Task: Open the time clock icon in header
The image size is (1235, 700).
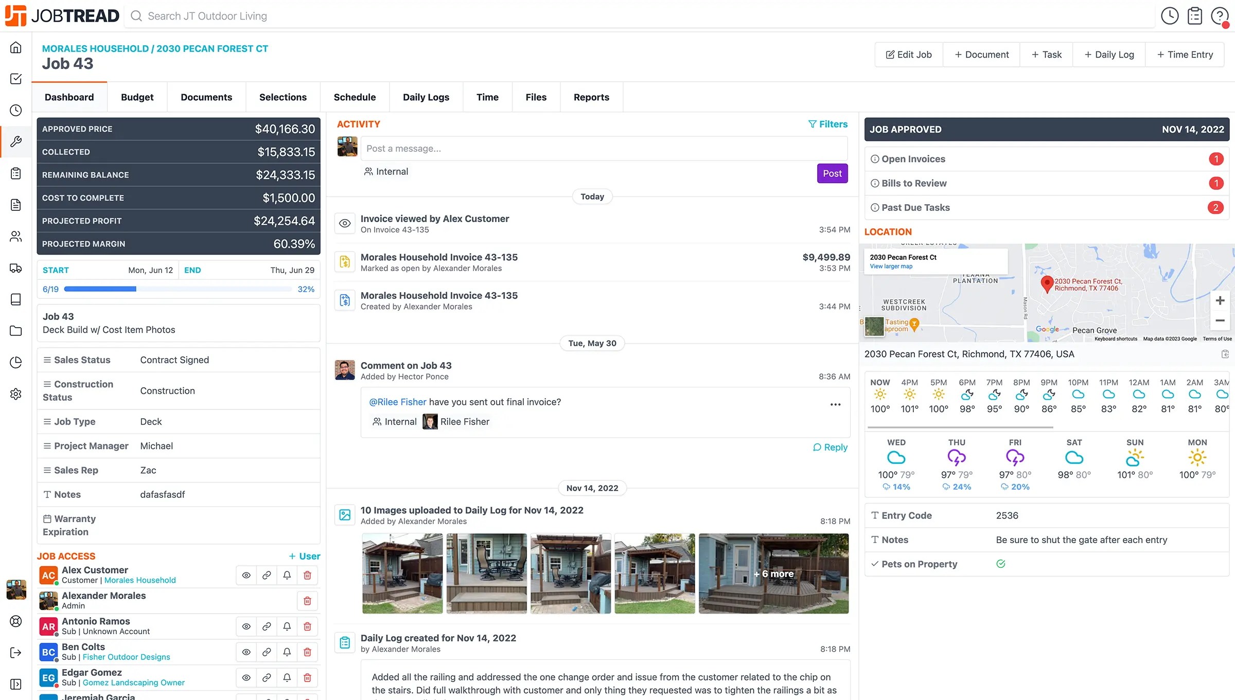Action: coord(1170,16)
